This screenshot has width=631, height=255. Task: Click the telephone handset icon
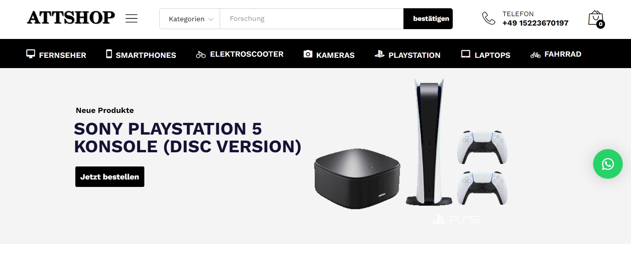tap(489, 18)
